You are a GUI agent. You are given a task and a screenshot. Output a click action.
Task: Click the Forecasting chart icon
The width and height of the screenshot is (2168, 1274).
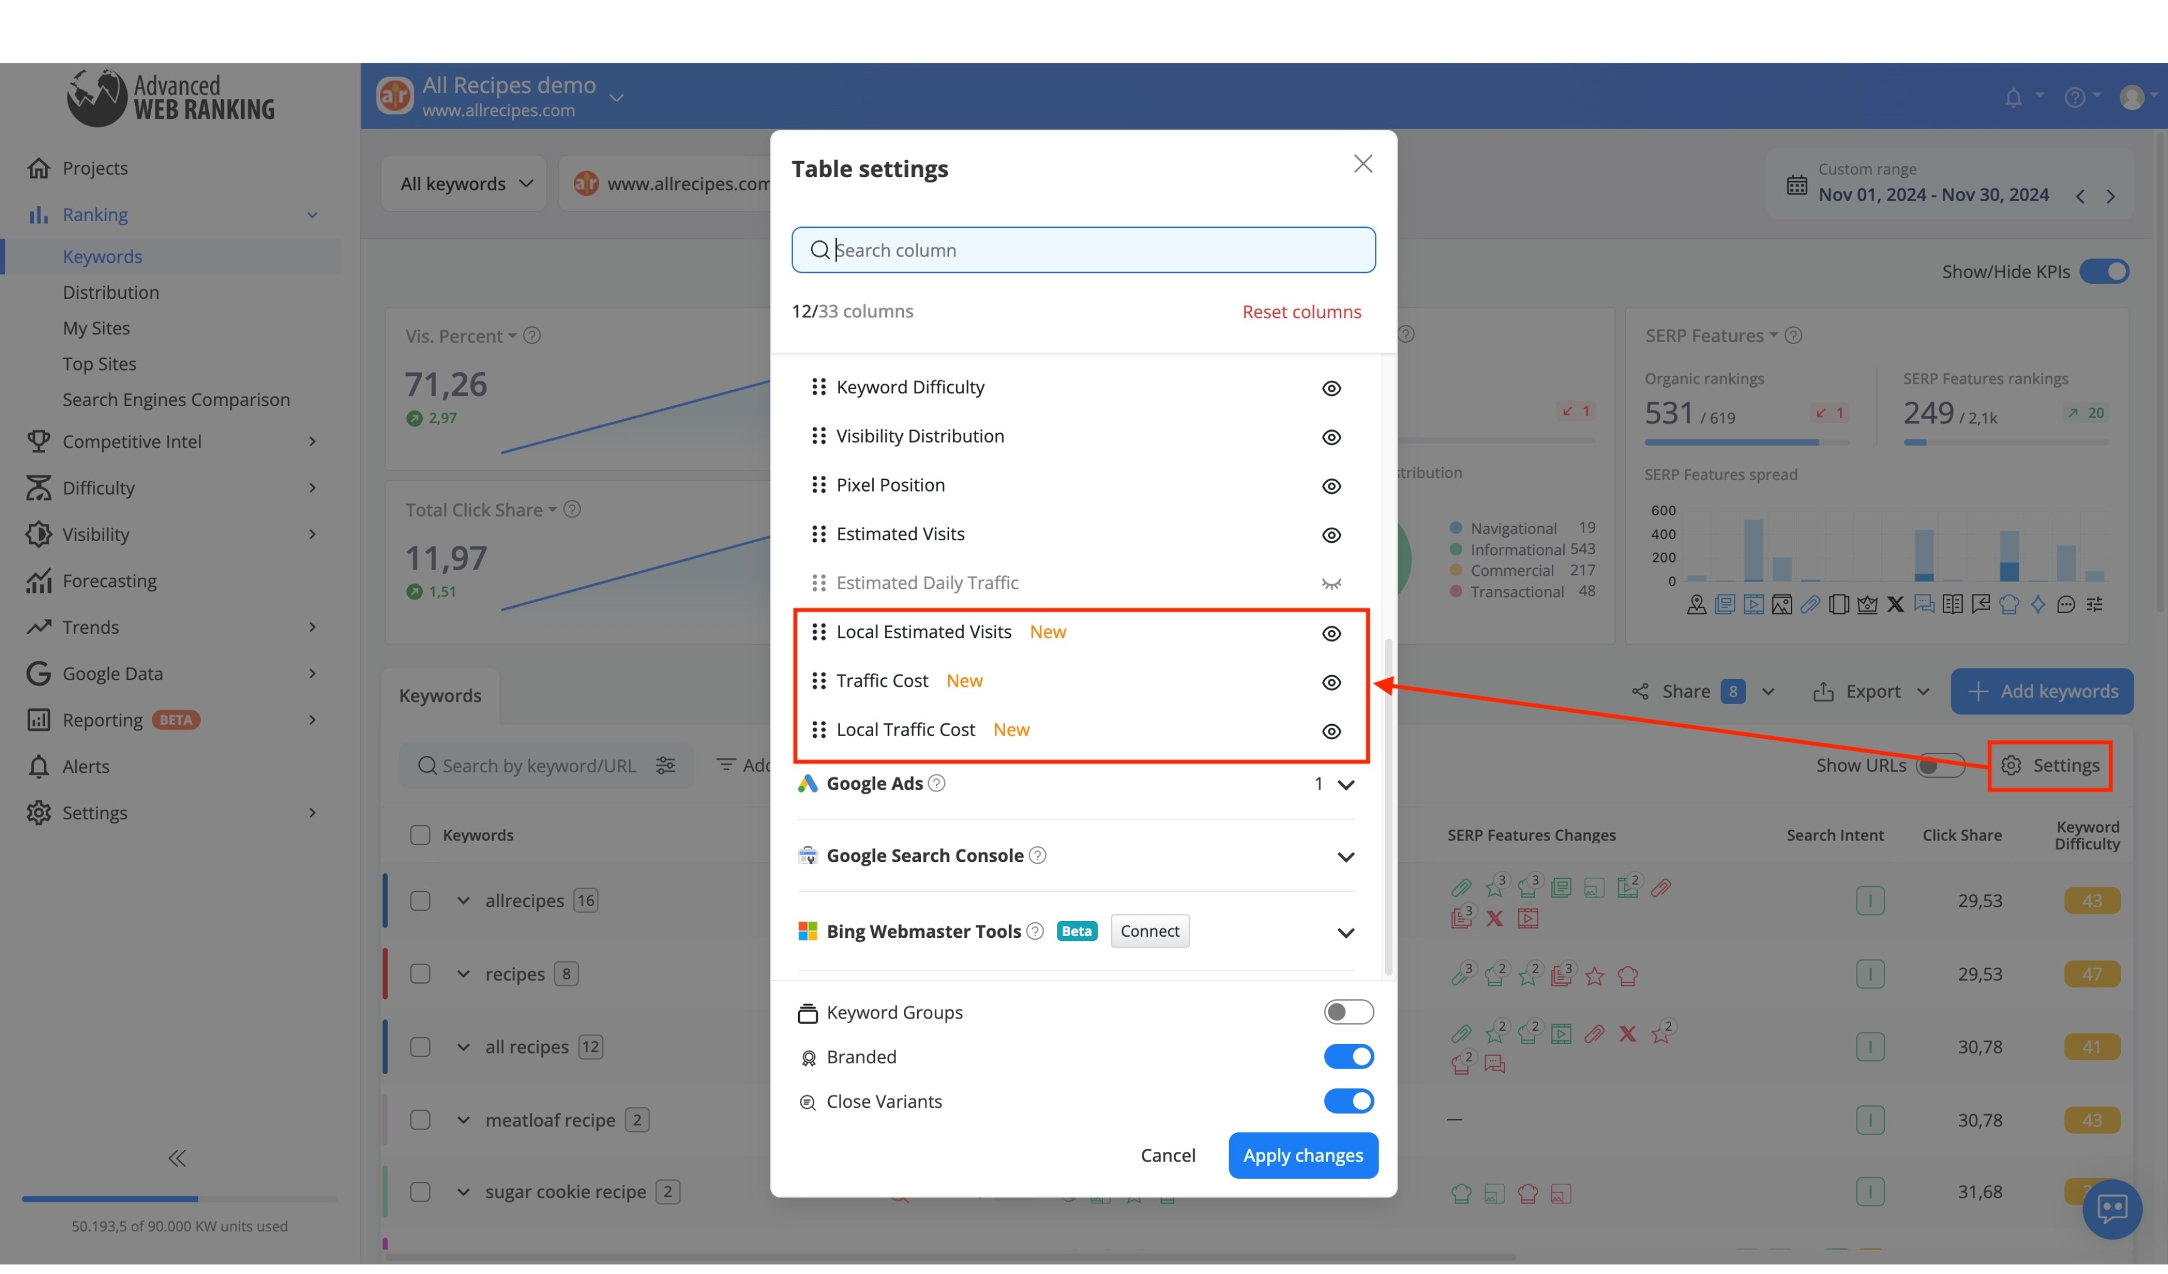point(39,581)
